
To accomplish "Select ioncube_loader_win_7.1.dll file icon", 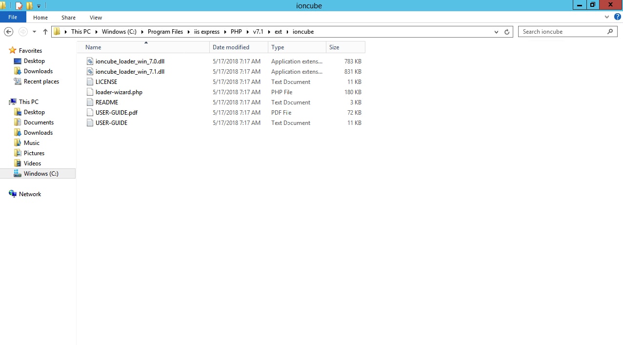I will click(x=90, y=72).
